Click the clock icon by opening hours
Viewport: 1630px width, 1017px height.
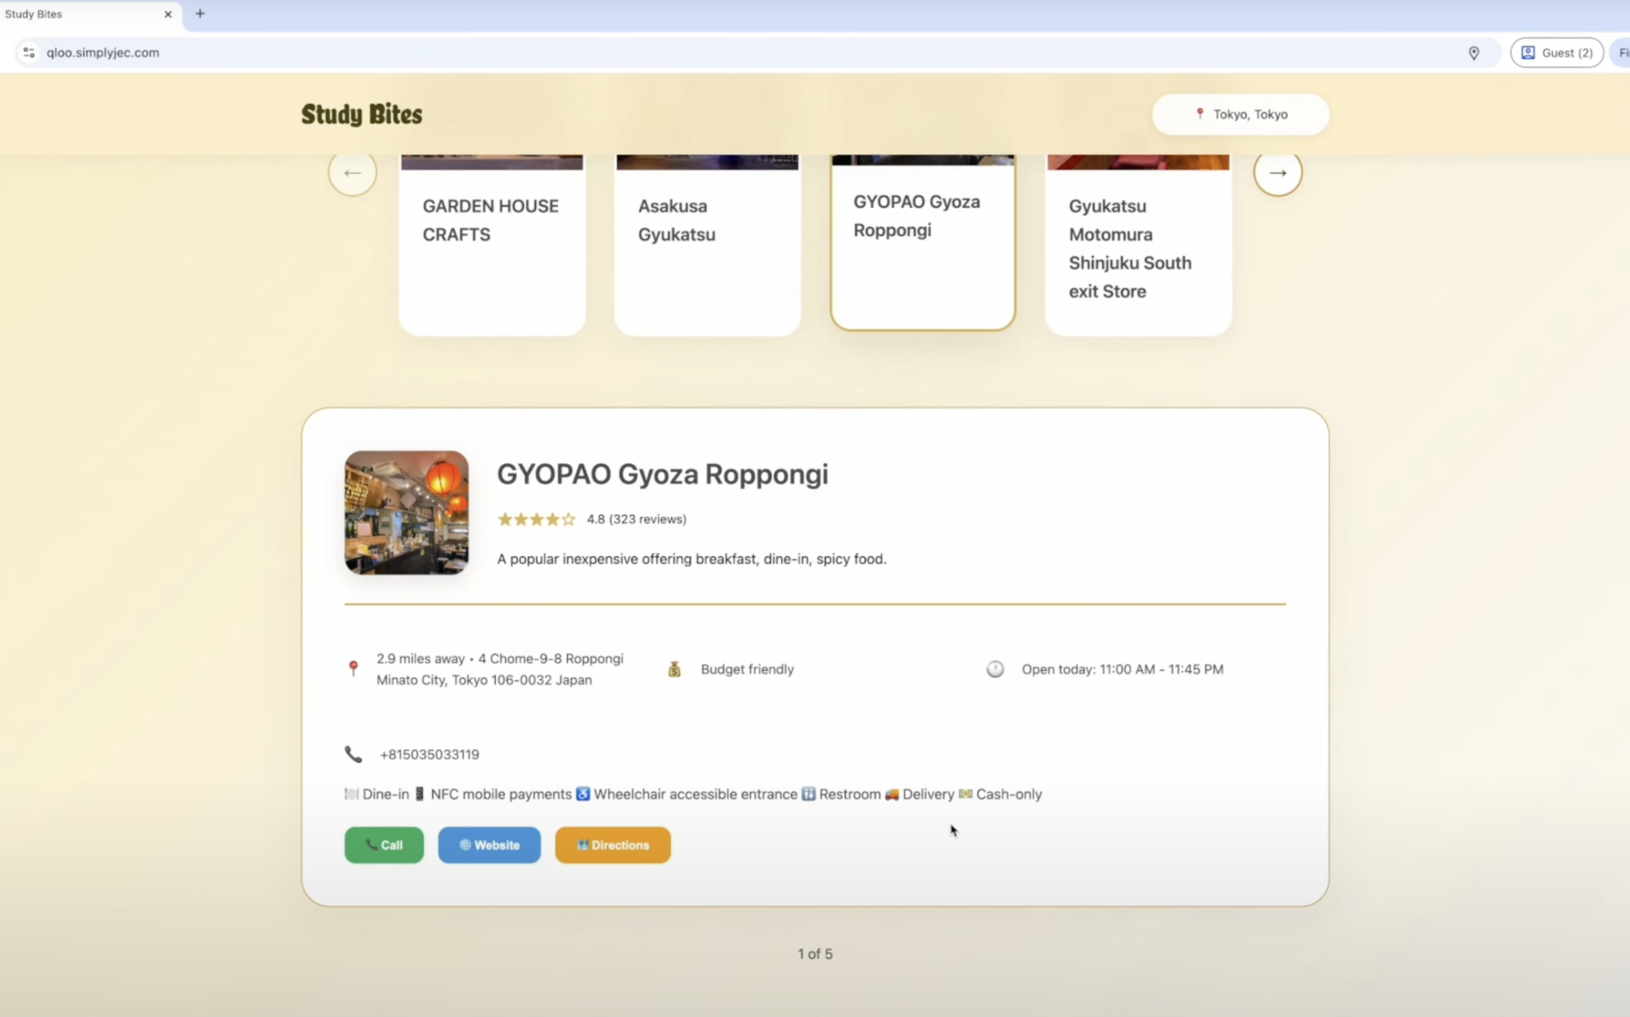pyautogui.click(x=995, y=669)
